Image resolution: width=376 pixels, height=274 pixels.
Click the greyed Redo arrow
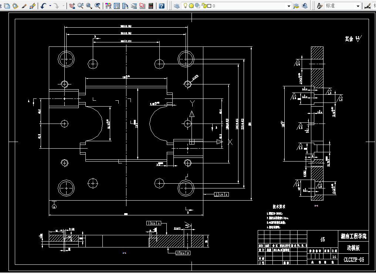56,6
